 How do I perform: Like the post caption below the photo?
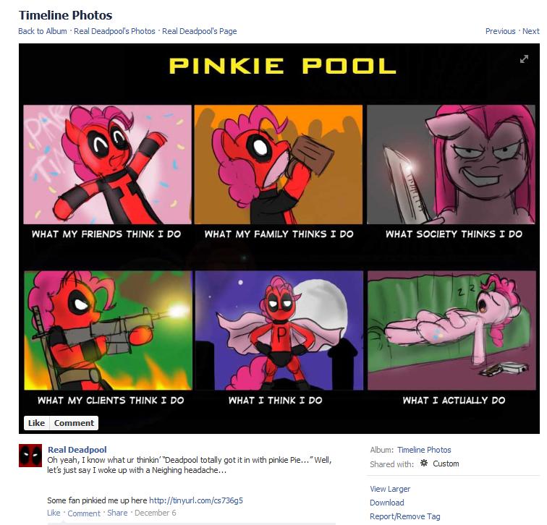[54, 513]
